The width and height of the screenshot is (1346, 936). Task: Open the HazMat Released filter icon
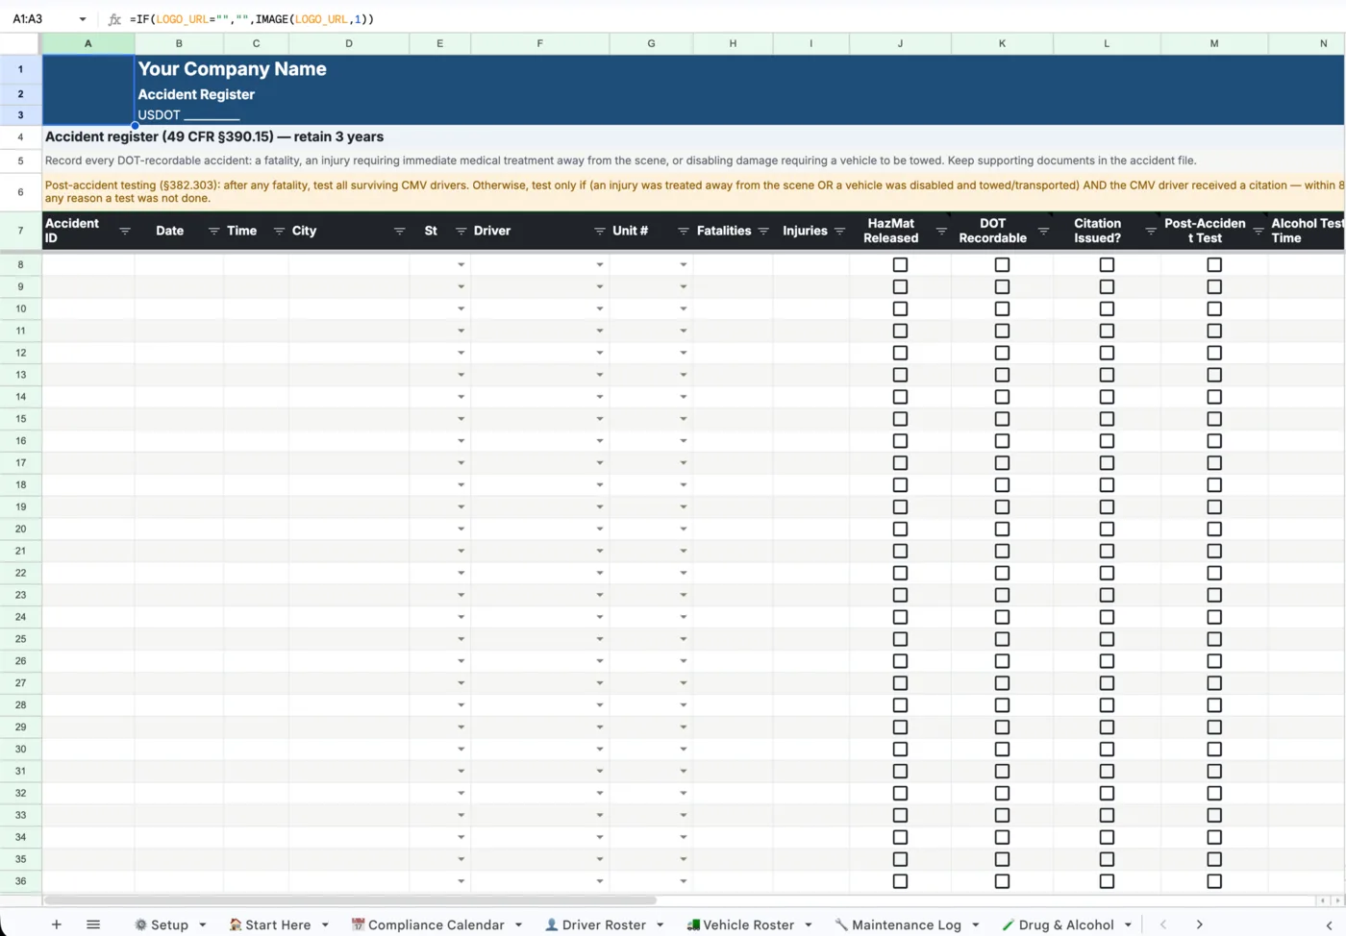pyautogui.click(x=941, y=231)
